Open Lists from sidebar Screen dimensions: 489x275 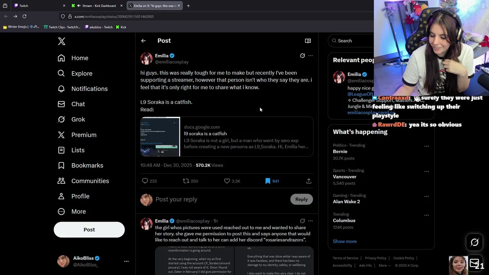pyautogui.click(x=71, y=150)
